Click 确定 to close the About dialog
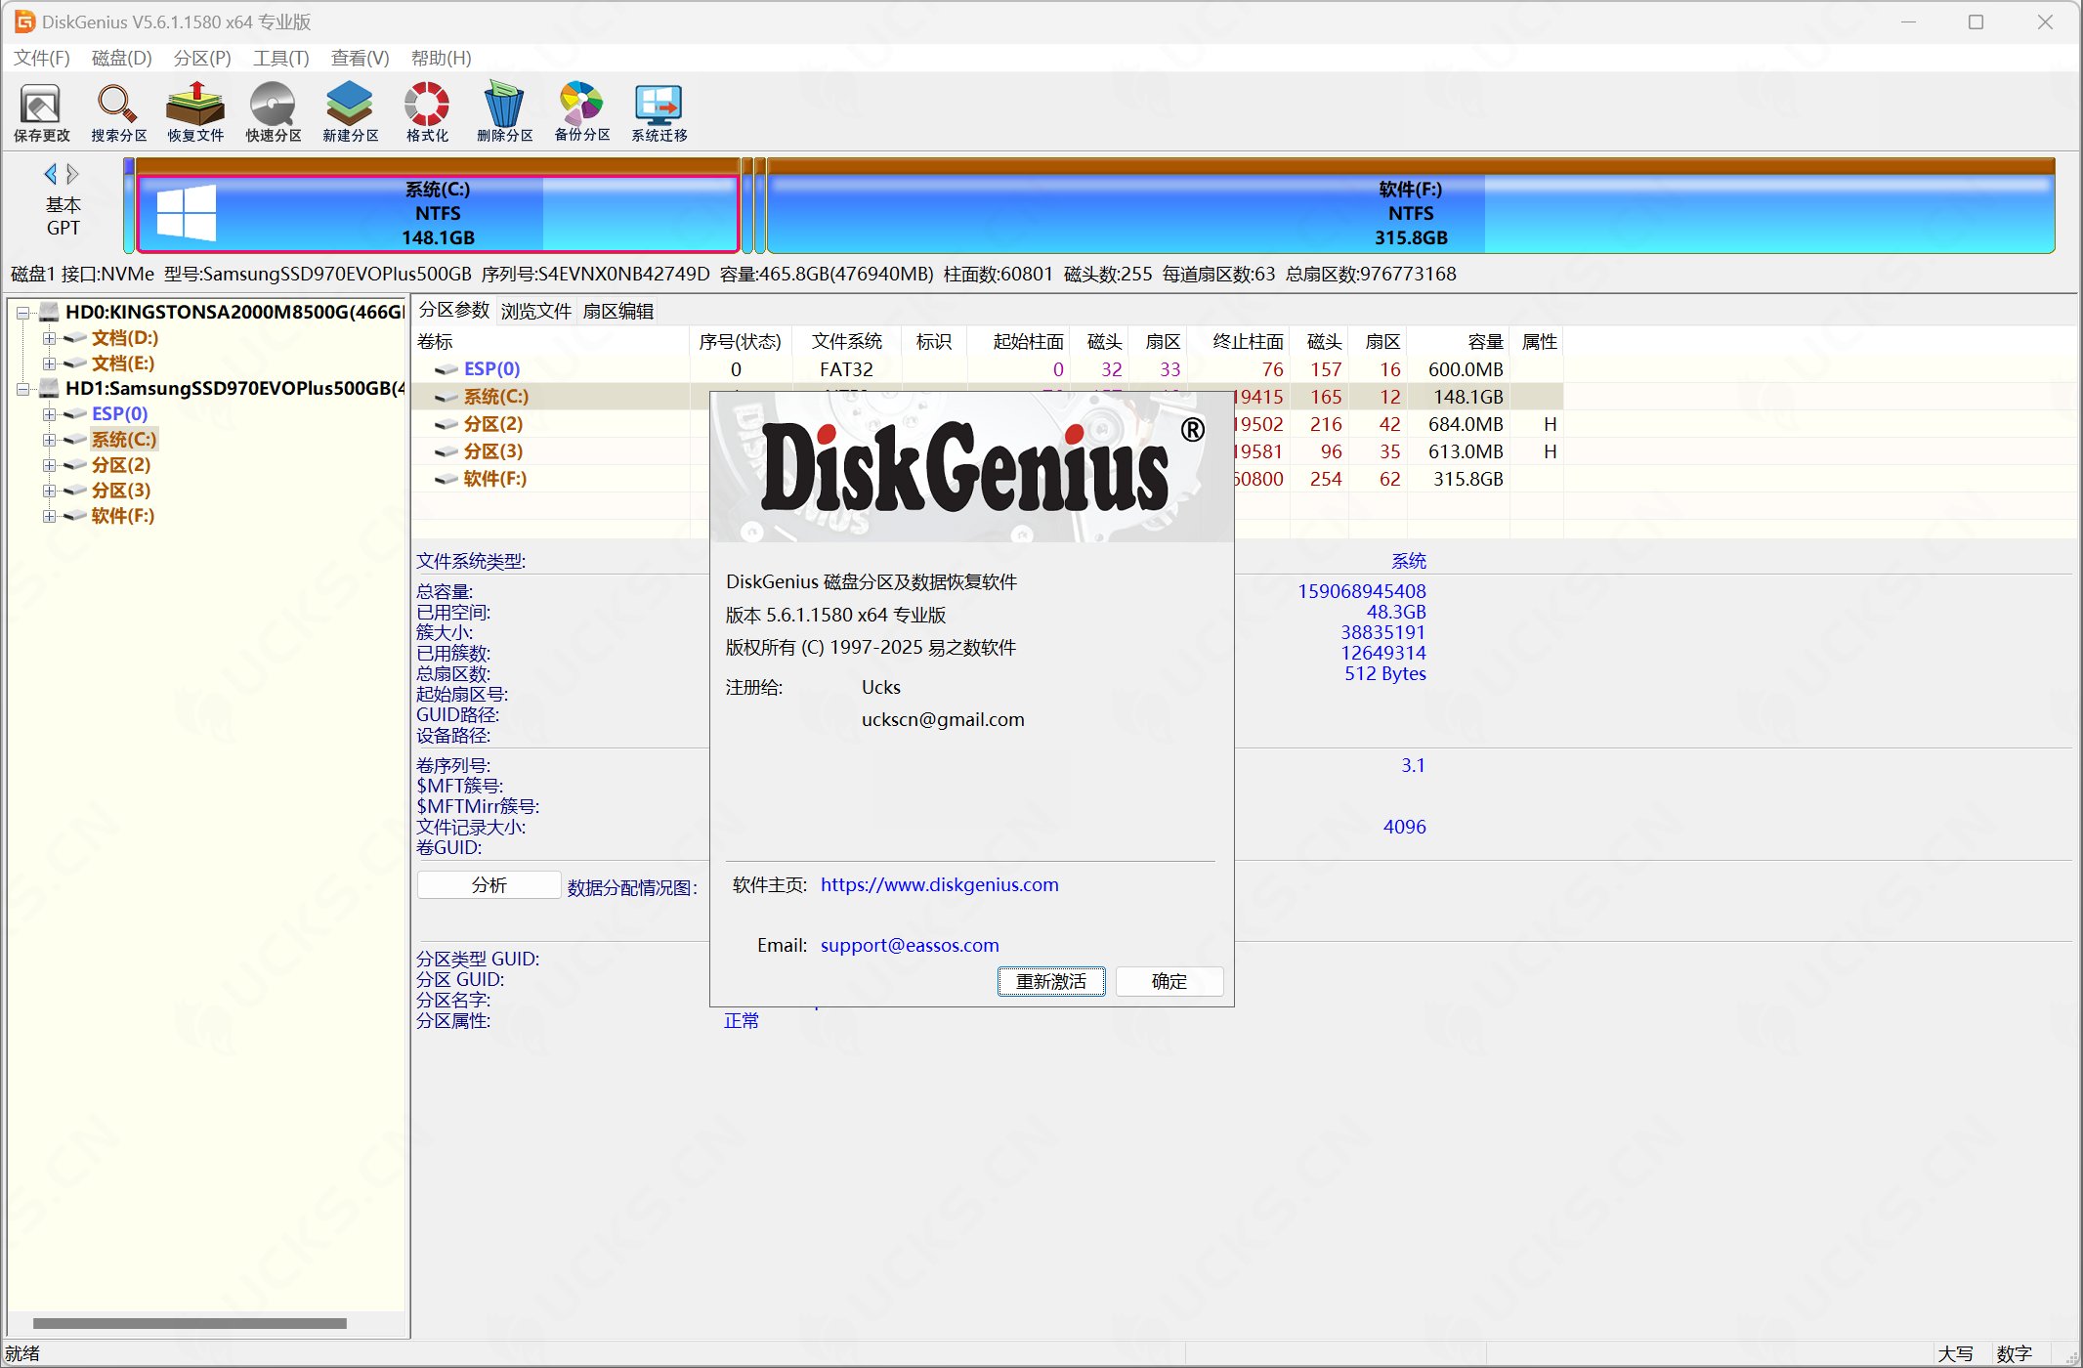2083x1368 pixels. pos(1169,981)
